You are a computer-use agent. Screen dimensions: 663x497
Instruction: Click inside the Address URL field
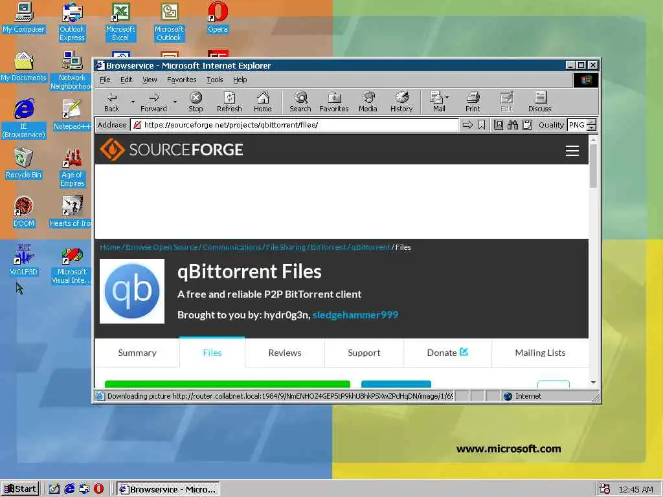coord(295,125)
